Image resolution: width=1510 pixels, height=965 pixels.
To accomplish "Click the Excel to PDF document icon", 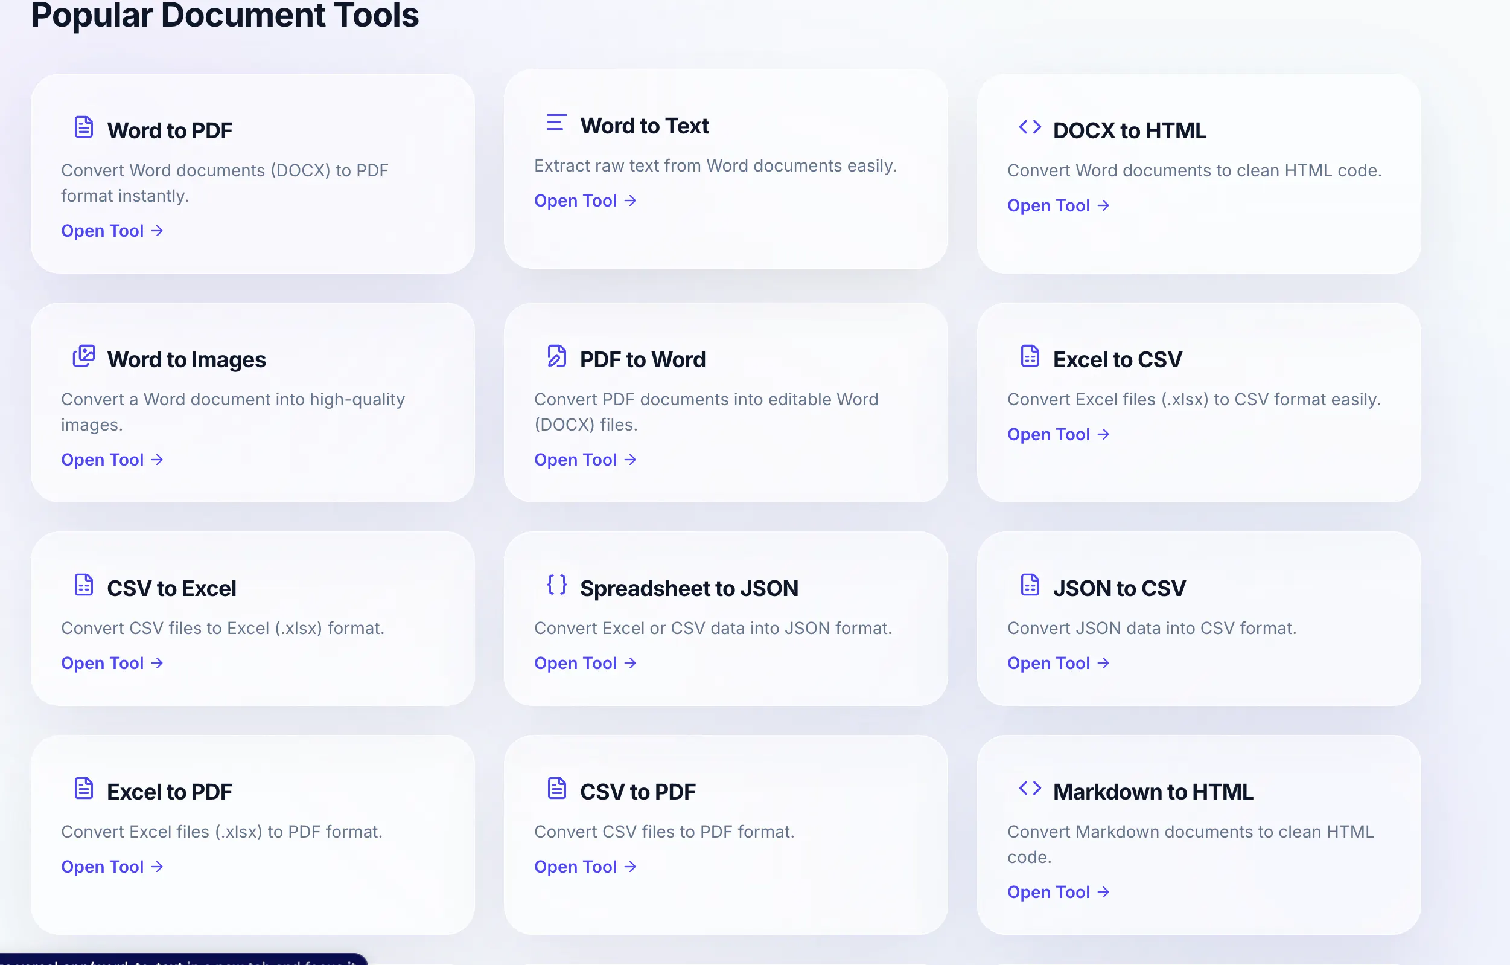I will (83, 788).
